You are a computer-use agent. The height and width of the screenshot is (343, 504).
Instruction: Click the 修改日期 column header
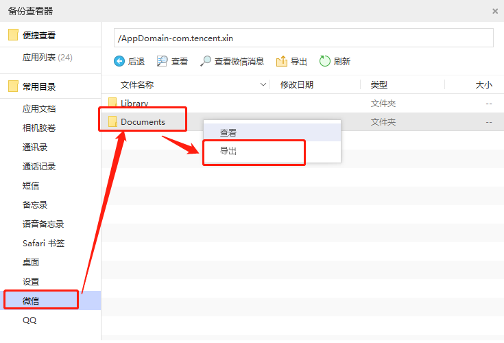pos(297,85)
